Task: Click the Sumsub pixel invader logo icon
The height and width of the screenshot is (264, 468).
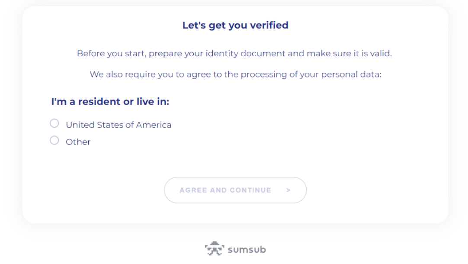Action: click(x=214, y=249)
